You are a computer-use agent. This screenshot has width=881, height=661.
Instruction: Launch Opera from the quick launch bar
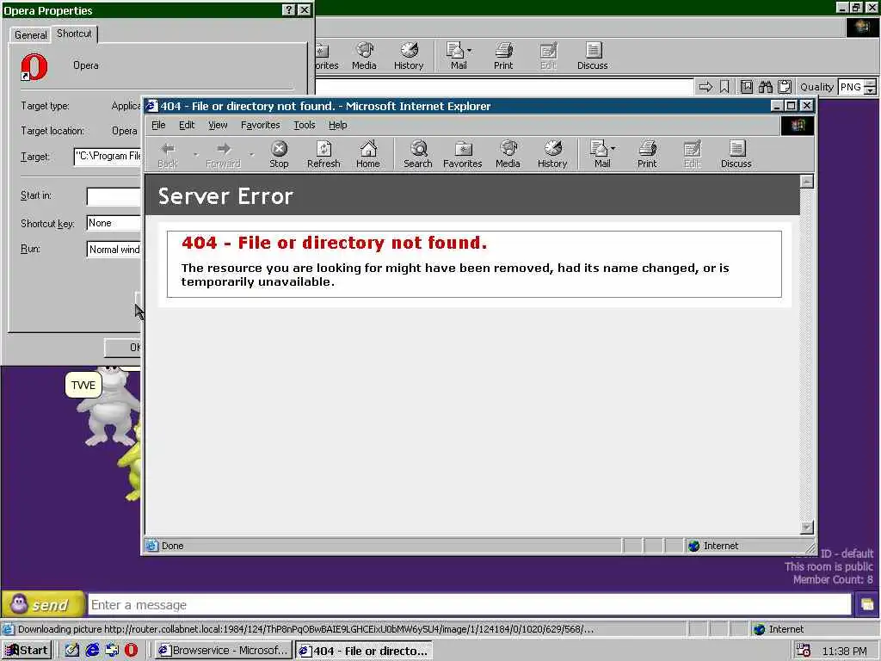(x=131, y=650)
